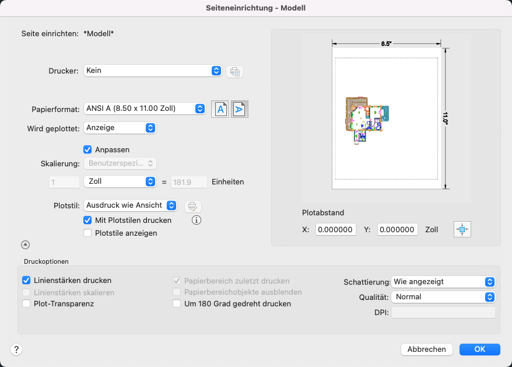Open the help question mark button

pyautogui.click(x=16, y=349)
